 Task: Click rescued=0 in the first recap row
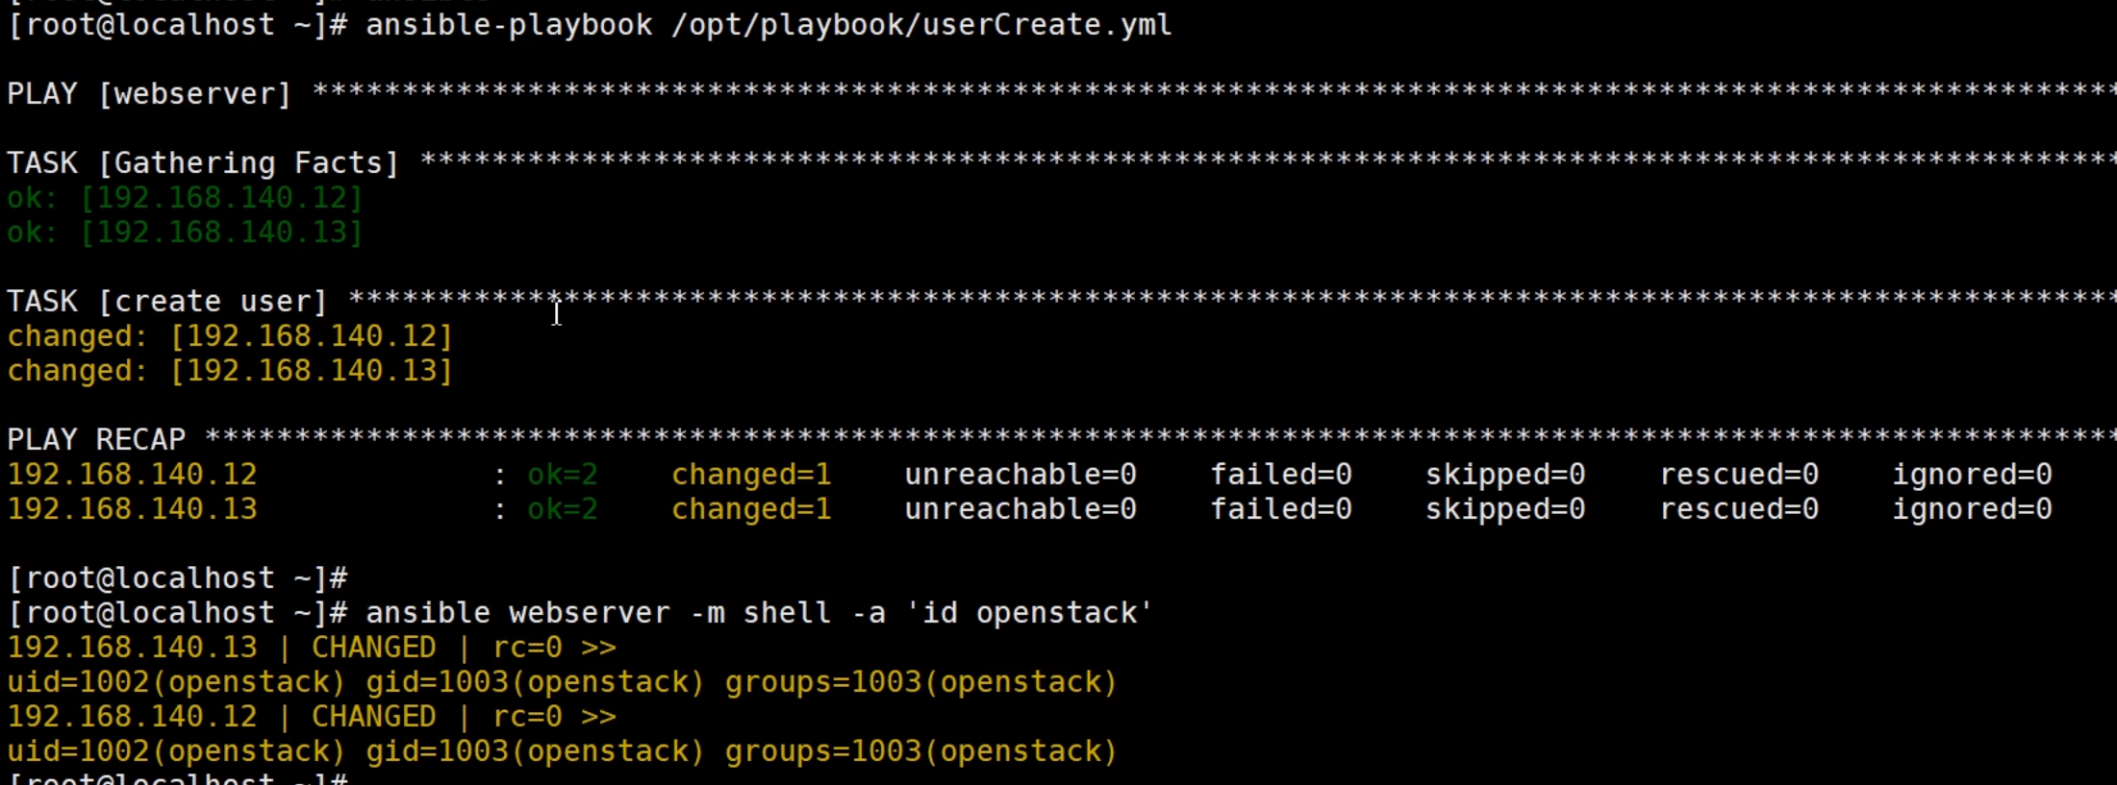point(1740,475)
